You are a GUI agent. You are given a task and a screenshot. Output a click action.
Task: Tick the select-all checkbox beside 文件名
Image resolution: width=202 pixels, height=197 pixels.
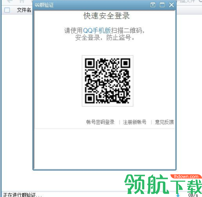[7, 10]
